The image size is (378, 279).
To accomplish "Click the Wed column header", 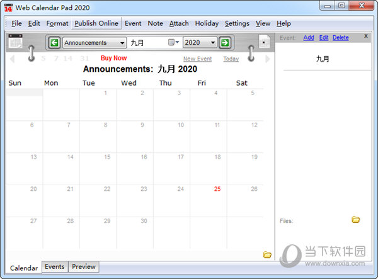I will coord(129,83).
